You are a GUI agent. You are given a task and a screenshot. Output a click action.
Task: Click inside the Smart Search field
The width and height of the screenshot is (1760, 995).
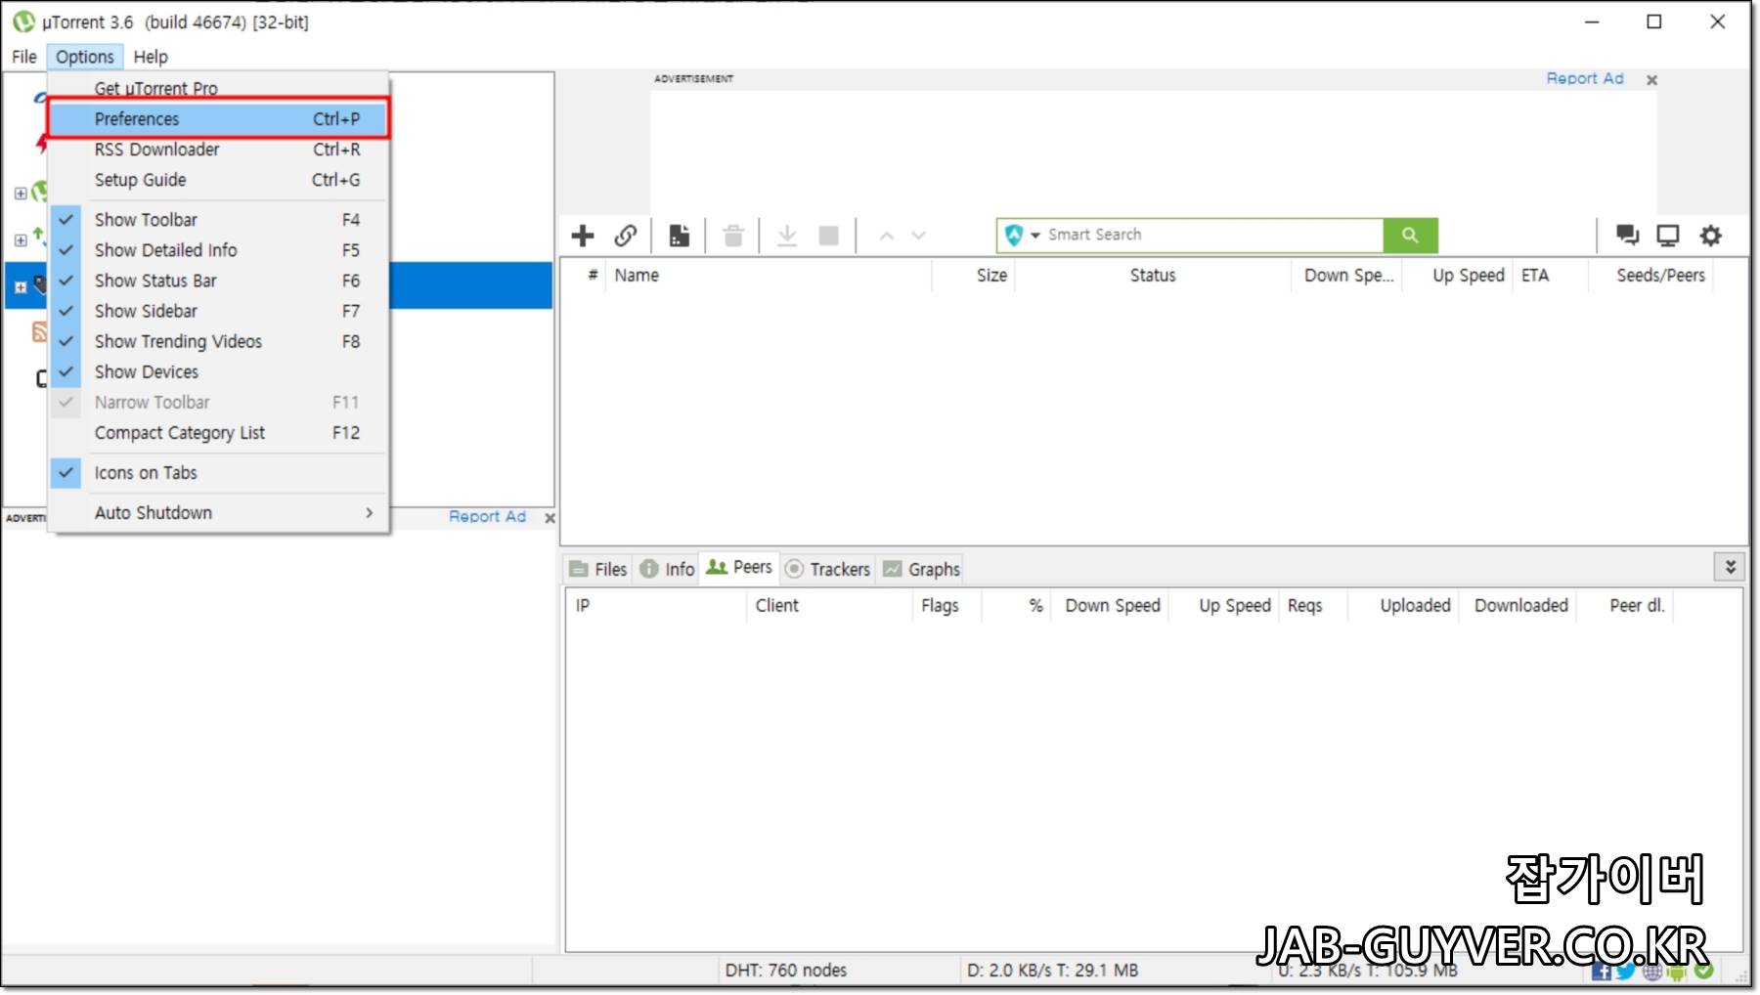[1212, 235]
